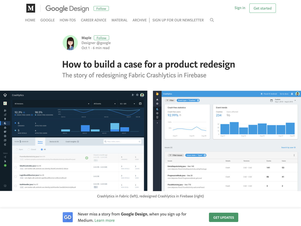The image size is (301, 226).
Task: Click the Medium logo icon
Action: [31, 8]
